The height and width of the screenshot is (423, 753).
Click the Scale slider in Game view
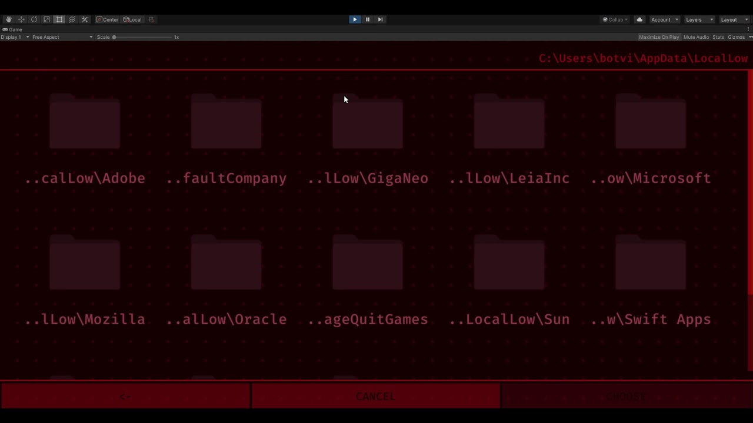click(142, 37)
